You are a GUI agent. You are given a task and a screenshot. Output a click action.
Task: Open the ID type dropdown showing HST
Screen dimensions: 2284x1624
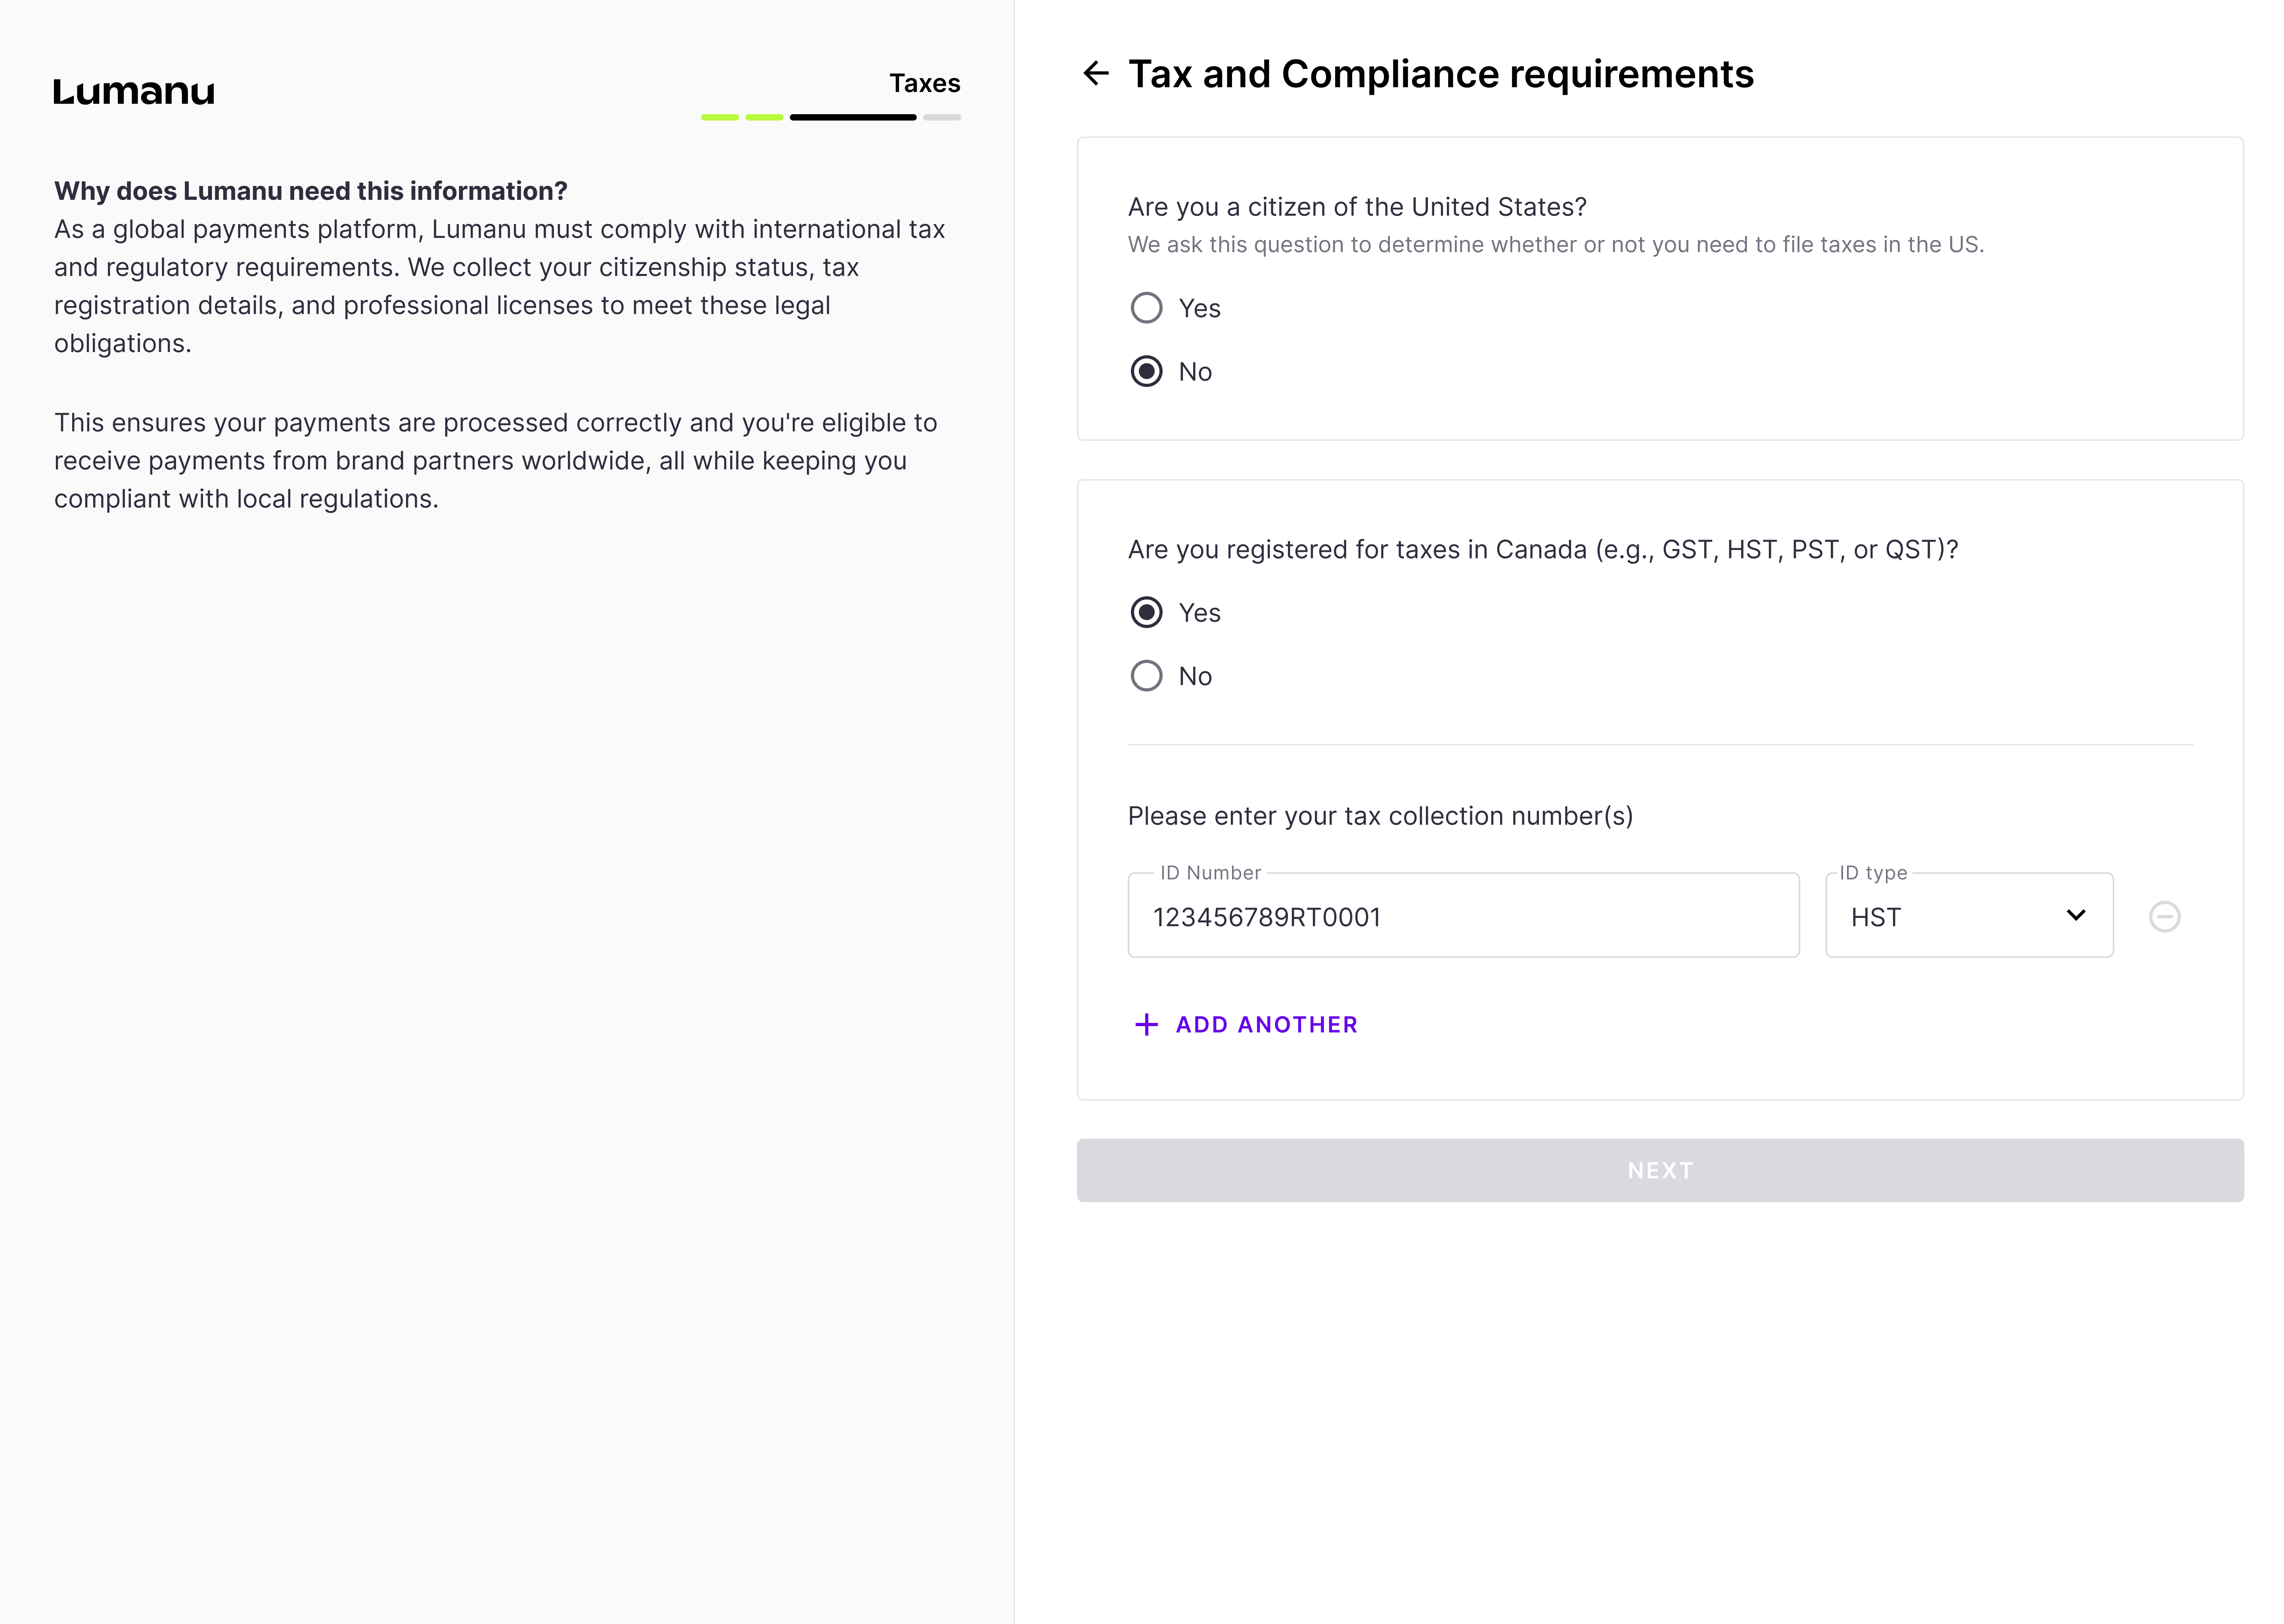pos(1967,917)
